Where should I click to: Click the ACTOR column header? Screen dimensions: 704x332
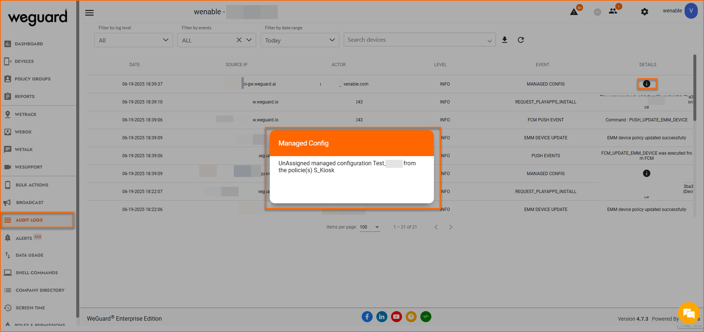click(x=339, y=65)
